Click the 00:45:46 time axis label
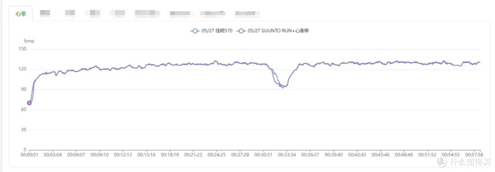The width and height of the screenshot is (495, 172). [x=380, y=155]
